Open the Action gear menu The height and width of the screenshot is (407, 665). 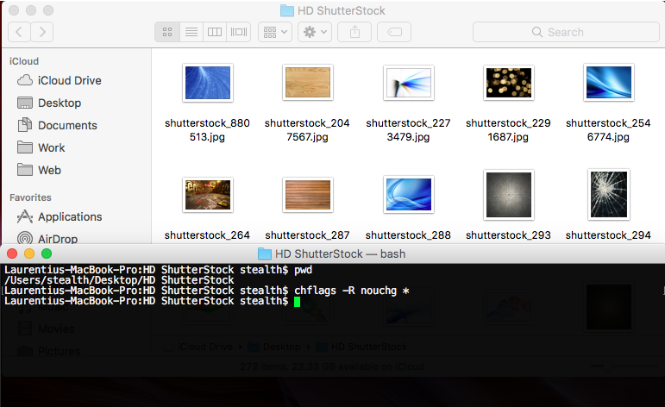tap(315, 32)
